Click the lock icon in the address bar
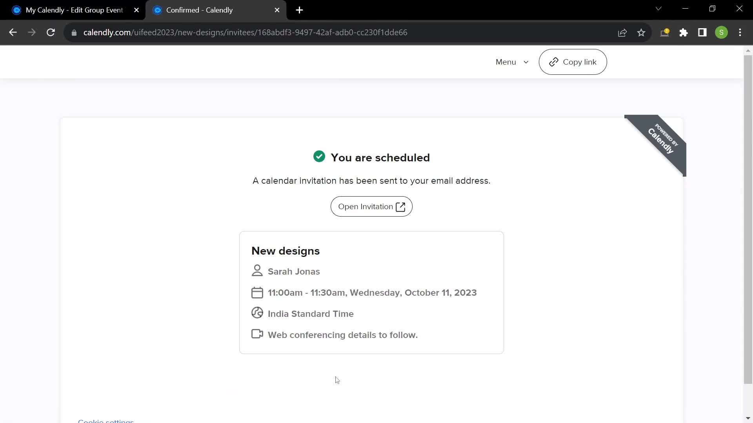 click(x=74, y=33)
